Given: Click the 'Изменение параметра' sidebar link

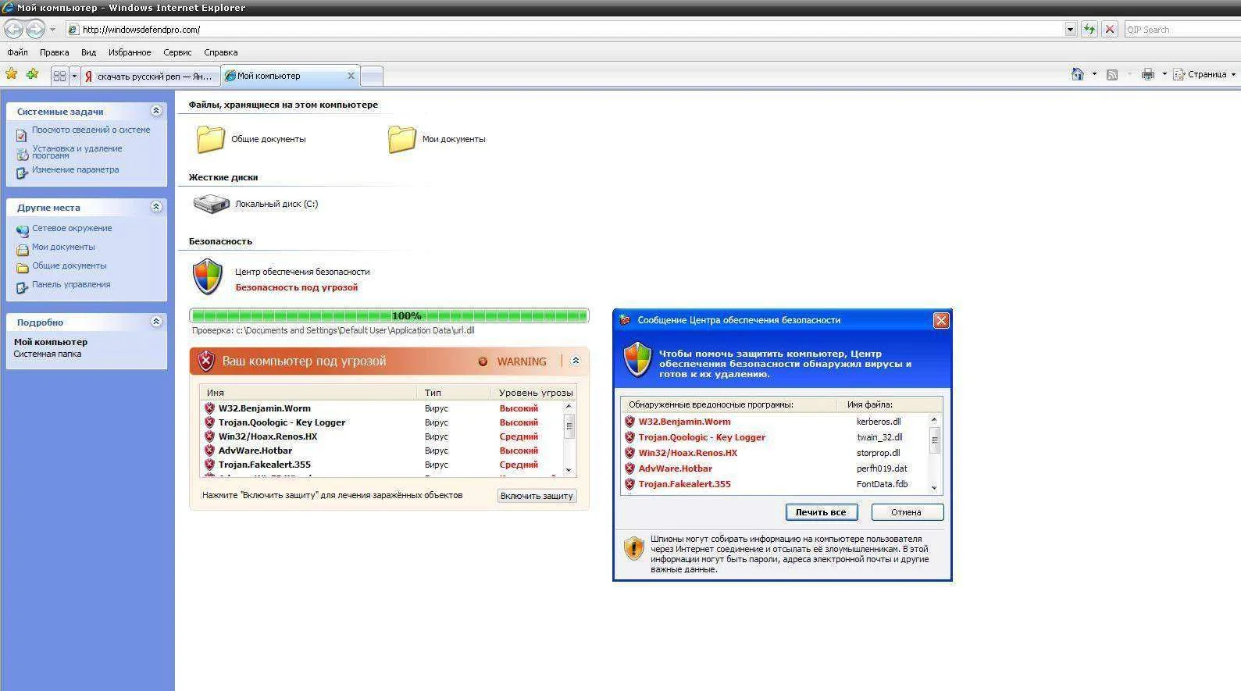Looking at the screenshot, I should click(76, 169).
